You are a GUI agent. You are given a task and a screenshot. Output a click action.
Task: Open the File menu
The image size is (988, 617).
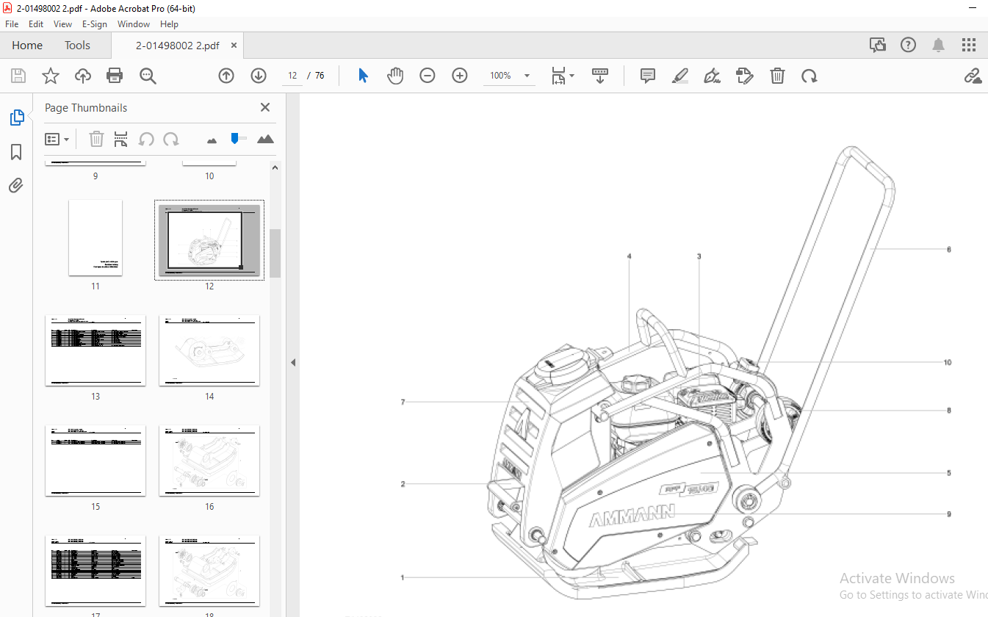[12, 24]
